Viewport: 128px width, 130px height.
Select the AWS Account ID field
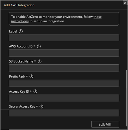click(64, 53)
